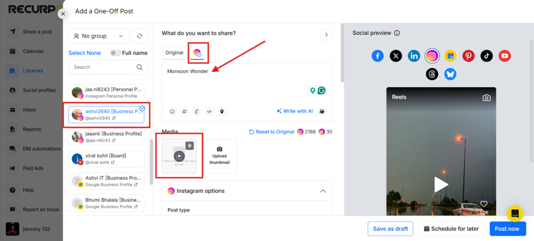This screenshot has width=534, height=241.
Task: Preview post on YouTube
Action: point(505,56)
